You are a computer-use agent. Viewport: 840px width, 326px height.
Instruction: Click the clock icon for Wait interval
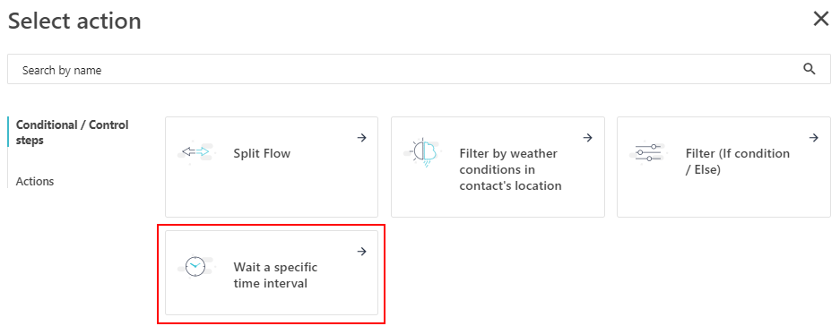195,266
